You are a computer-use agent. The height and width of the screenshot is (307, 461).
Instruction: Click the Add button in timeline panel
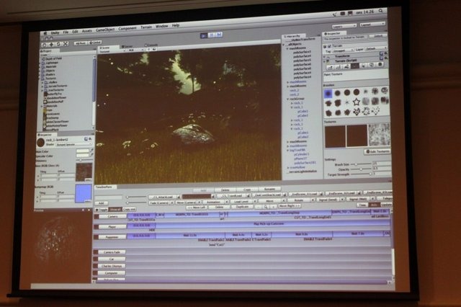coord(101,203)
